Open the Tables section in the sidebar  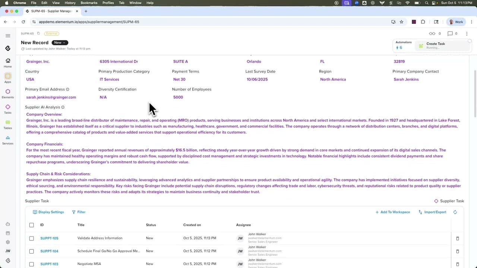coord(8,124)
